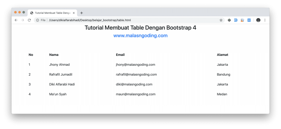
Task: Click the Email column header
Action: coord(120,55)
